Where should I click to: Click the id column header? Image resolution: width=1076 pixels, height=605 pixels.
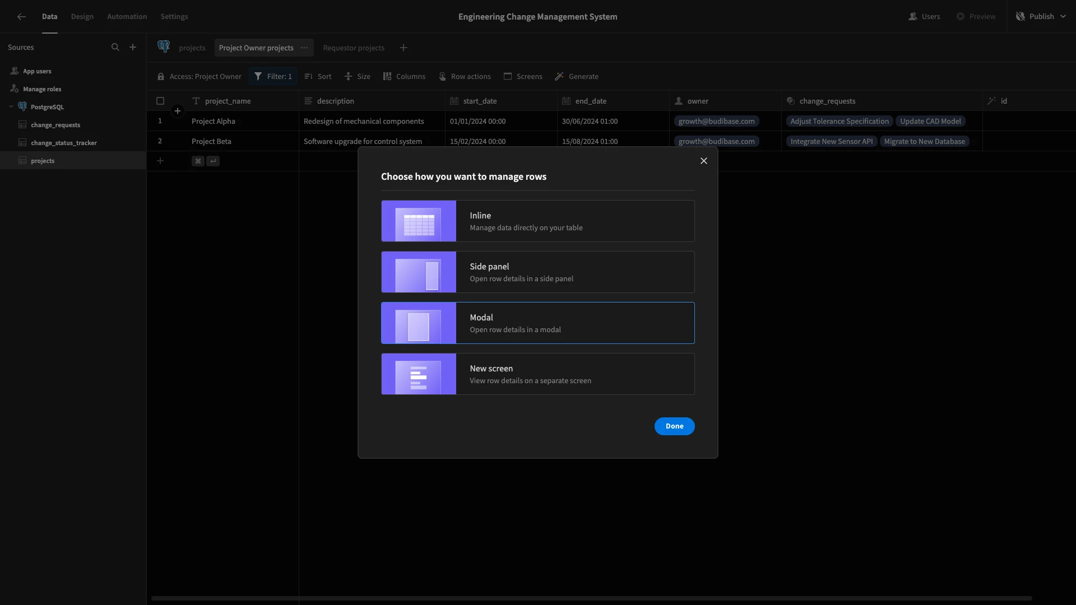1029,101
